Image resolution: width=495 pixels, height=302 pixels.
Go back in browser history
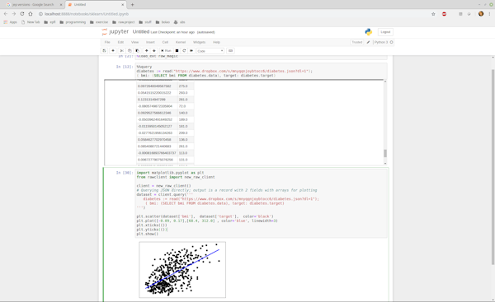pos(6,14)
